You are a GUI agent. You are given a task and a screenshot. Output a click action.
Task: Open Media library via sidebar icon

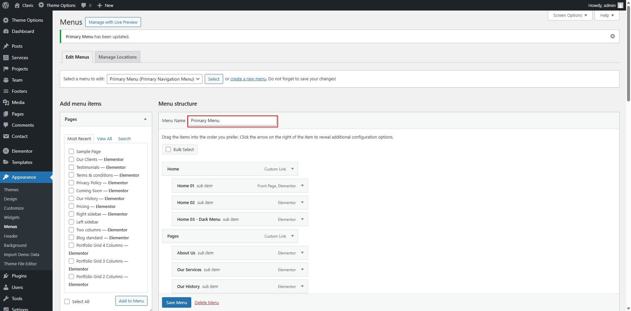click(6, 102)
